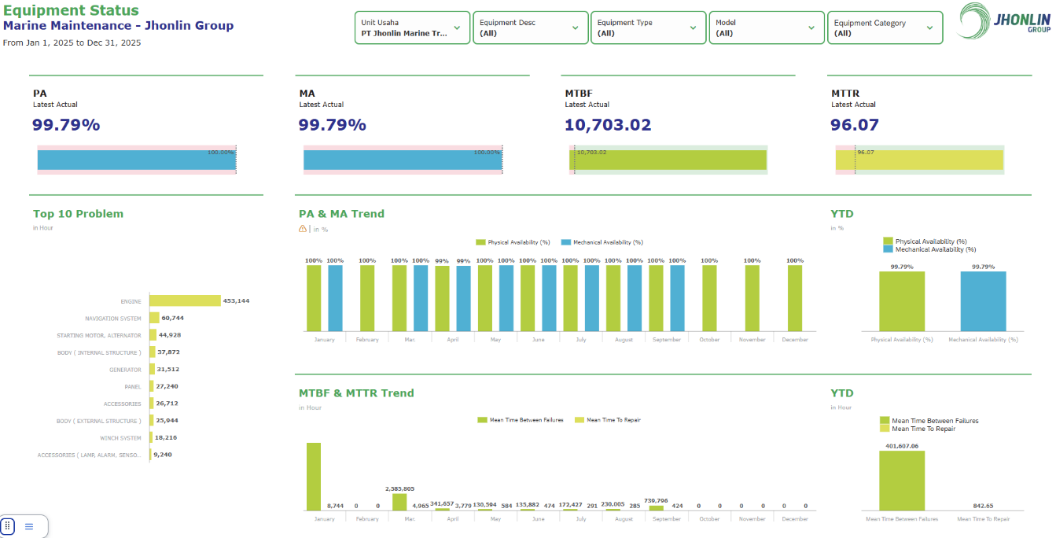Select the ENGINE bar in Top 10 Problem
The height and width of the screenshot is (538, 1056).
(185, 300)
